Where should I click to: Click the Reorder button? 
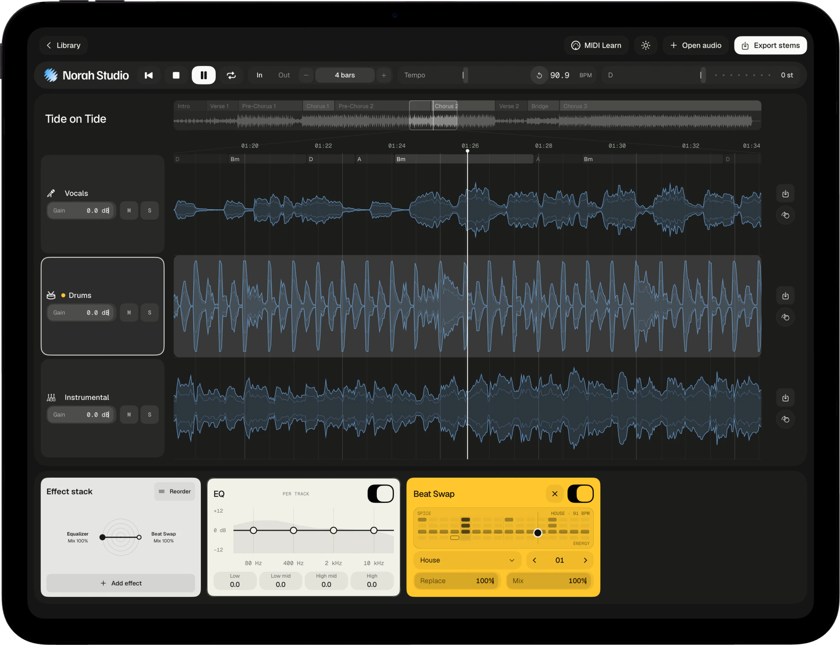pyautogui.click(x=175, y=492)
